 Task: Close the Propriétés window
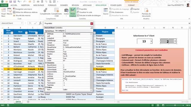(92, 23)
